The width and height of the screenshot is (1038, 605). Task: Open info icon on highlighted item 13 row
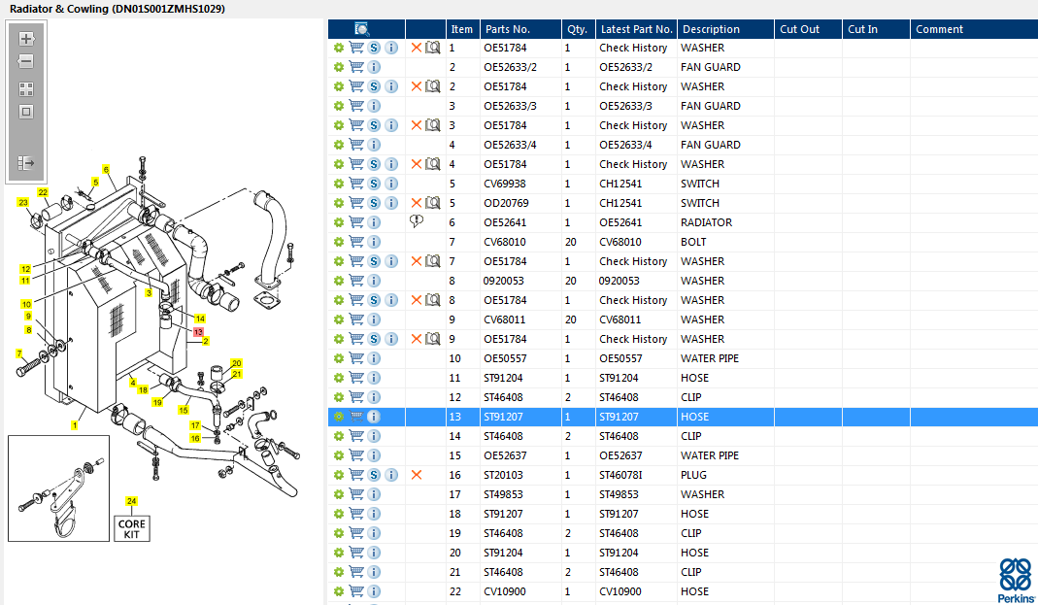pos(374,417)
